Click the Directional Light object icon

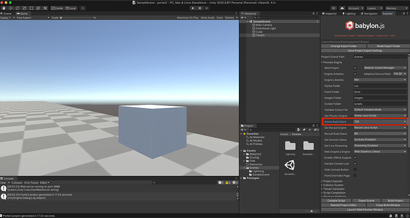click(253, 28)
